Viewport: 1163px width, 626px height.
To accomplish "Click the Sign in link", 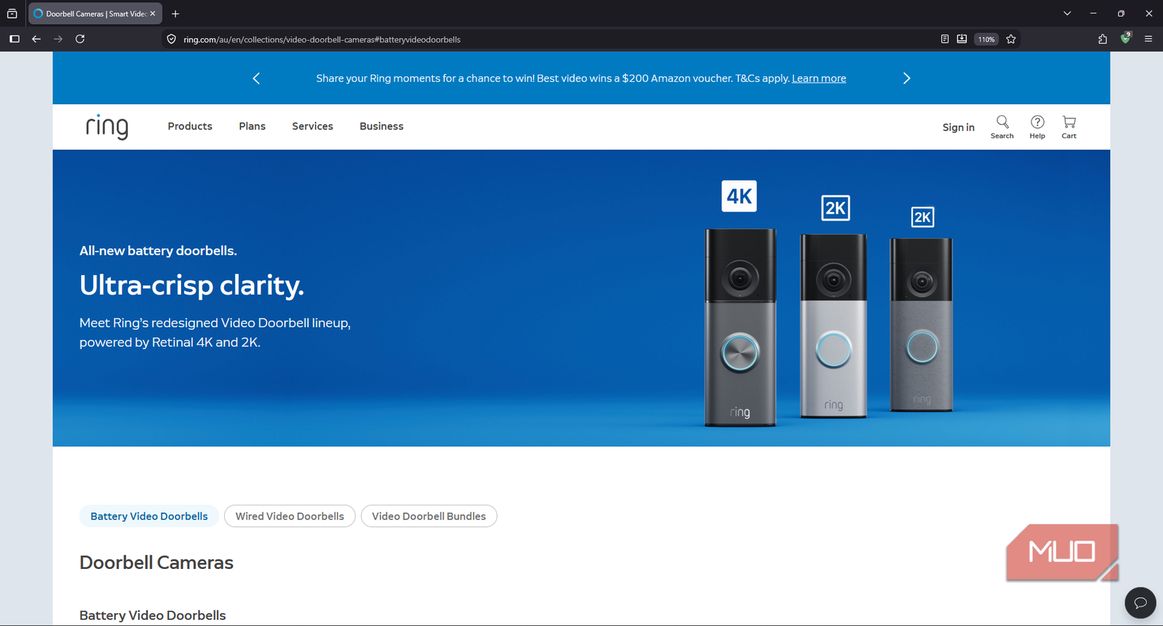I will coord(959,128).
